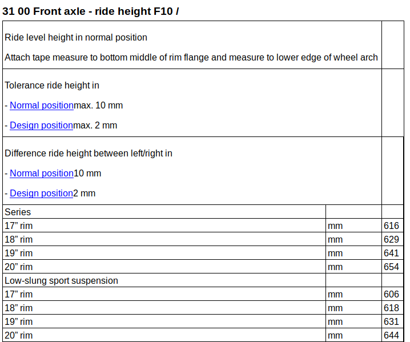Viewport: 410px width, 342px height.
Task: Select the Series section header cell
Action: (164, 212)
